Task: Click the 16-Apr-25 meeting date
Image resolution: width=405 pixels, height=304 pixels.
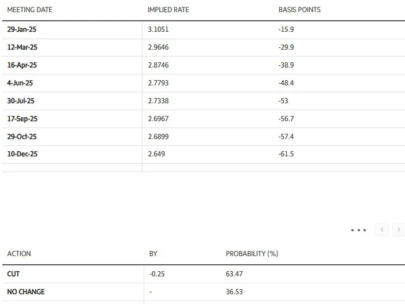Action: (22, 65)
